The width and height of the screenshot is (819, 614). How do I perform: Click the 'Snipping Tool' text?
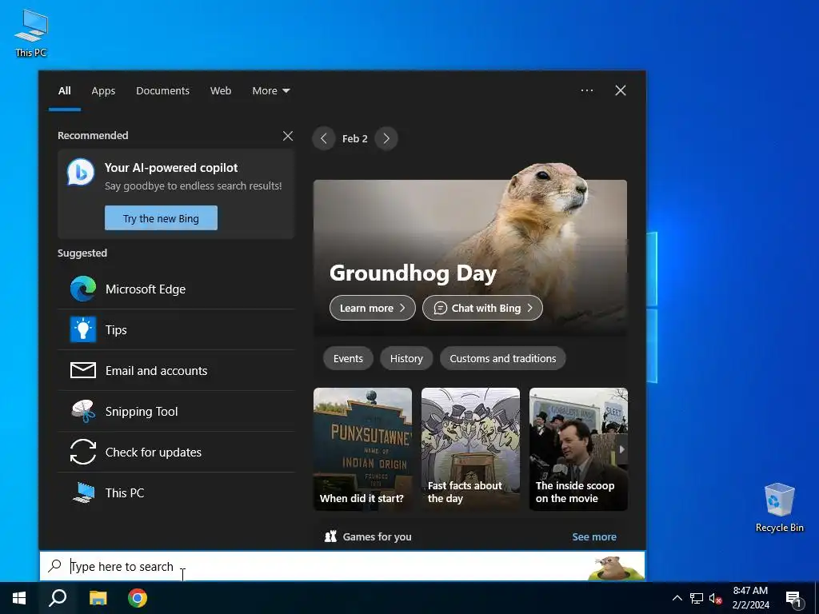[142, 412]
